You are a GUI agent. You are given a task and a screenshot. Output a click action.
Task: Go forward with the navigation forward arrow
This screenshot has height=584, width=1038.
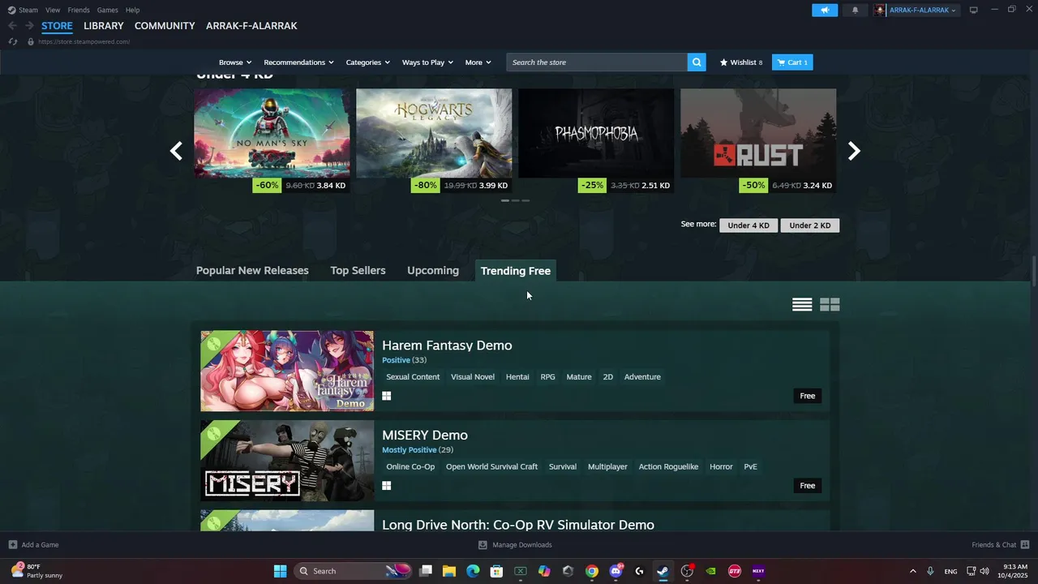(x=29, y=26)
